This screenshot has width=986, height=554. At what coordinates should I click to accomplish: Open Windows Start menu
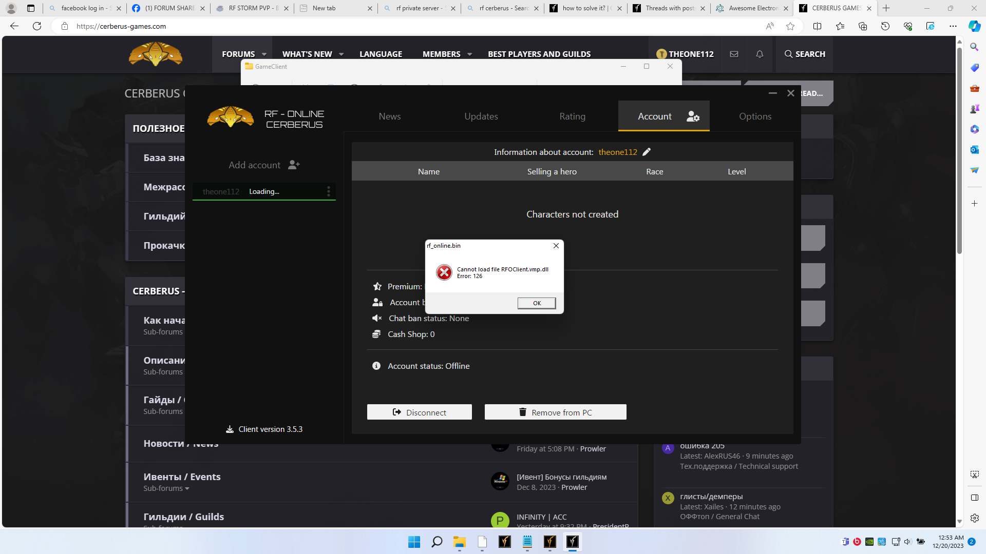click(x=414, y=542)
